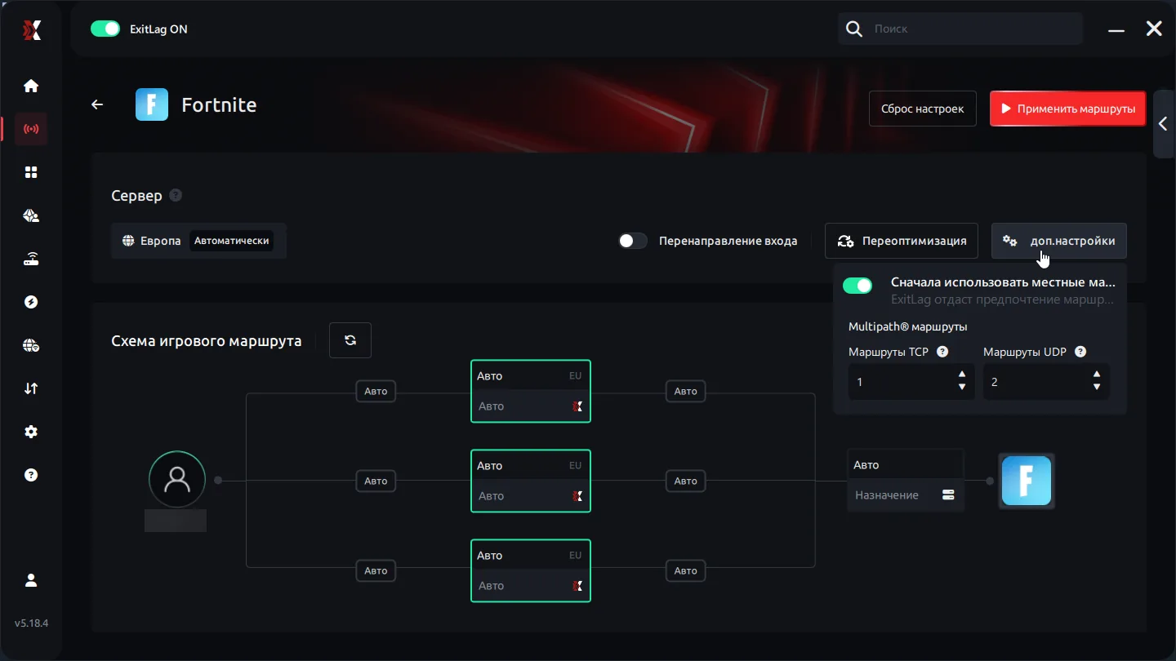Decrease Маршруты UDP value

(1097, 388)
